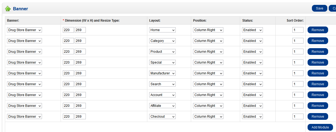Image resolution: width=336 pixels, height=132 pixels.
Task: Open Position dropdown in the Checkout row
Action: click(208, 117)
